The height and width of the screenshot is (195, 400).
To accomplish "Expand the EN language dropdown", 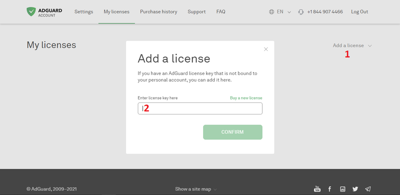I will 284,12.
